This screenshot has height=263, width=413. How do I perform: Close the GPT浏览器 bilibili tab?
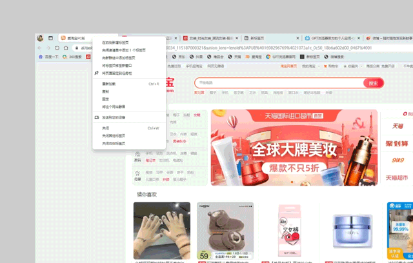click(359, 38)
